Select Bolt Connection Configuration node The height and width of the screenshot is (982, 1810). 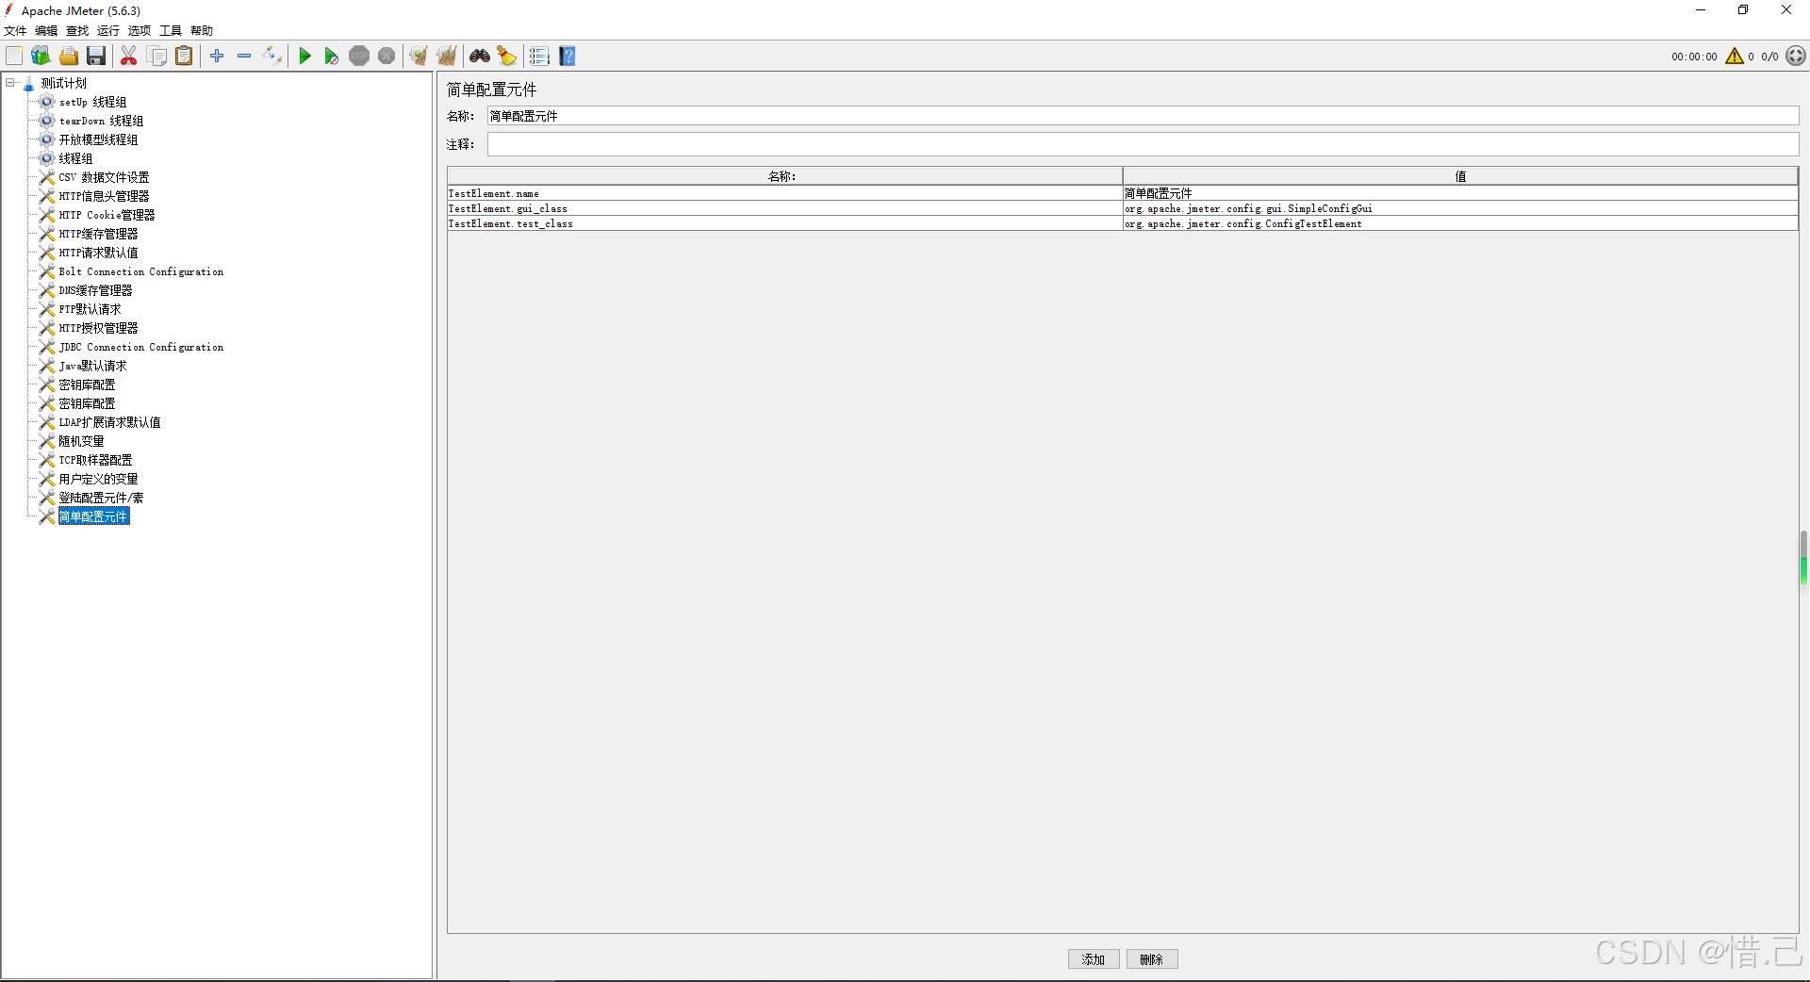[x=141, y=271]
